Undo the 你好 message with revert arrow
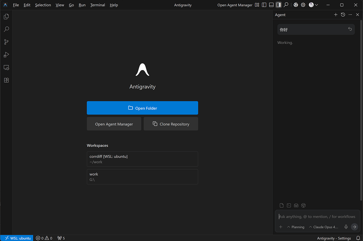This screenshot has height=241, width=363. pos(350,29)
